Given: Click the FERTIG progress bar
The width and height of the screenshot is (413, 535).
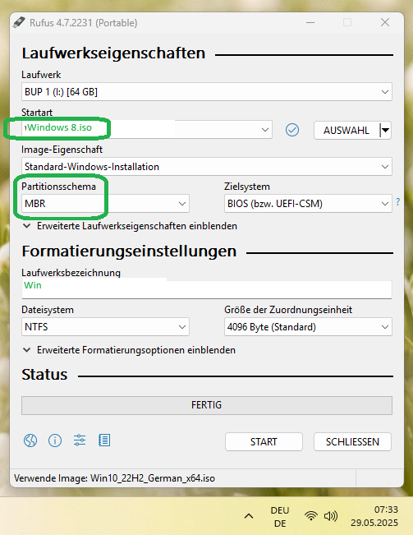Looking at the screenshot, I should click(207, 405).
